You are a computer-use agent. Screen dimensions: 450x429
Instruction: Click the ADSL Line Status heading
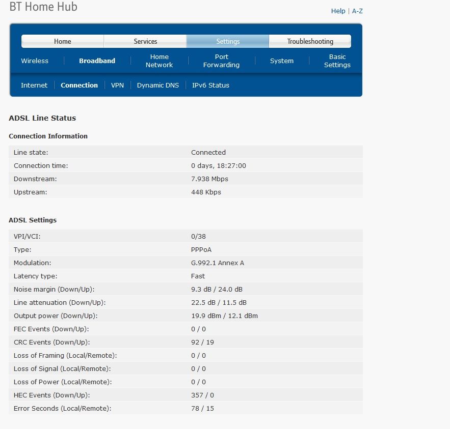[x=42, y=118]
